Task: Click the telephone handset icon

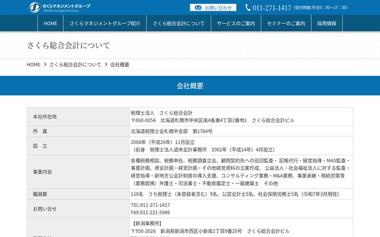Action: tap(248, 8)
